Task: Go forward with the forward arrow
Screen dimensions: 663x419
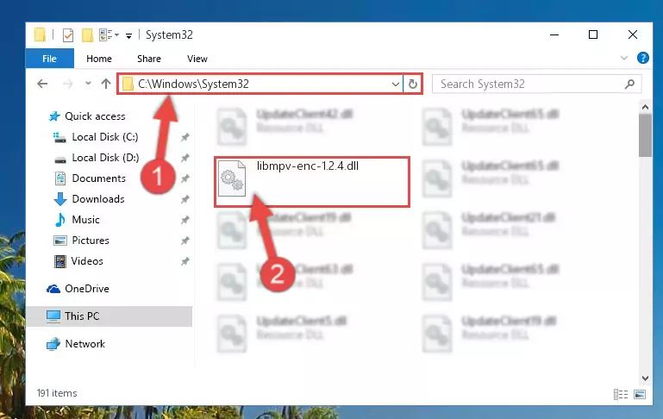Action: point(67,84)
